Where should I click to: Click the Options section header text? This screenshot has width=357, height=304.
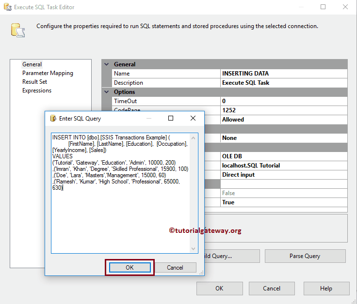click(125, 92)
